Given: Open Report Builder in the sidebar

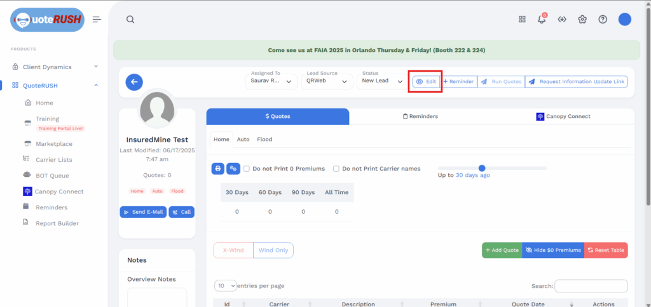Looking at the screenshot, I should [57, 223].
